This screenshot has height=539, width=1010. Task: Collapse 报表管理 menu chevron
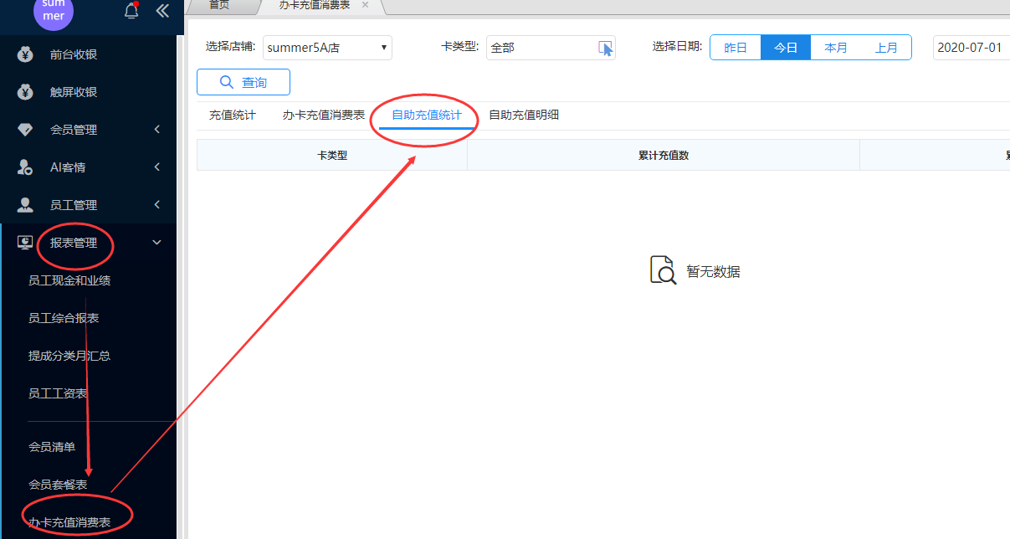coord(157,243)
